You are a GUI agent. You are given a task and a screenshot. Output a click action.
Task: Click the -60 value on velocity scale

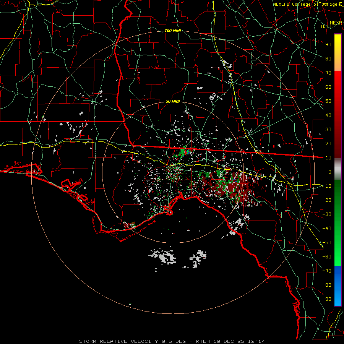327,257
